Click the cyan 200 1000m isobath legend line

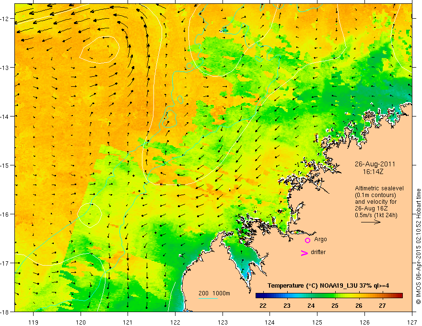pyautogui.click(x=208, y=298)
